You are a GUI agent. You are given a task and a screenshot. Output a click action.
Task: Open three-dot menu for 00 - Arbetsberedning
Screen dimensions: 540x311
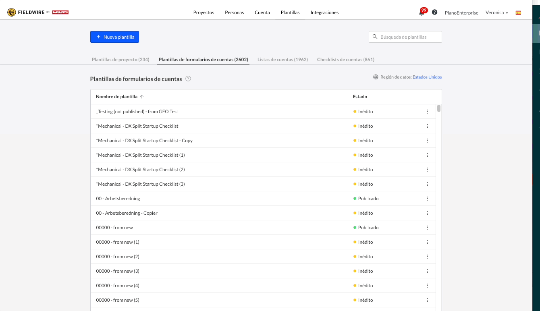(x=428, y=199)
